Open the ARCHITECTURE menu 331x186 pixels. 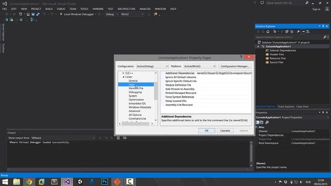(x=126, y=9)
